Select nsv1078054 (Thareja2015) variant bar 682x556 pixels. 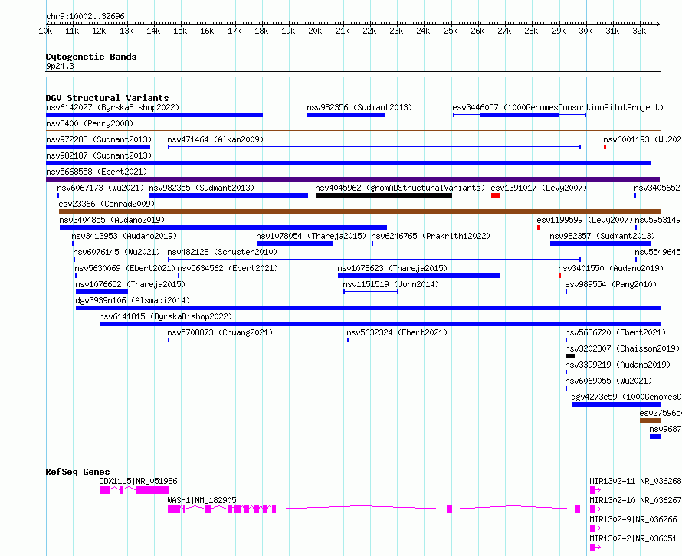tap(295, 244)
